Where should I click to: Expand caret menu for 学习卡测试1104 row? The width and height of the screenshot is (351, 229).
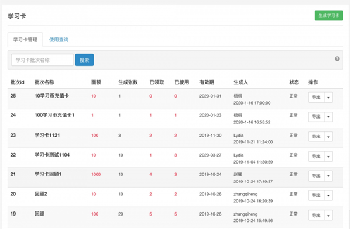coord(328,157)
